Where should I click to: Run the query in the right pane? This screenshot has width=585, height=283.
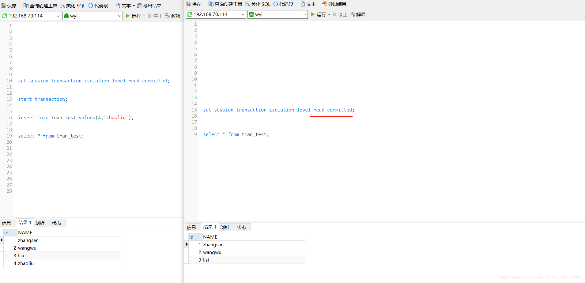coord(318,14)
